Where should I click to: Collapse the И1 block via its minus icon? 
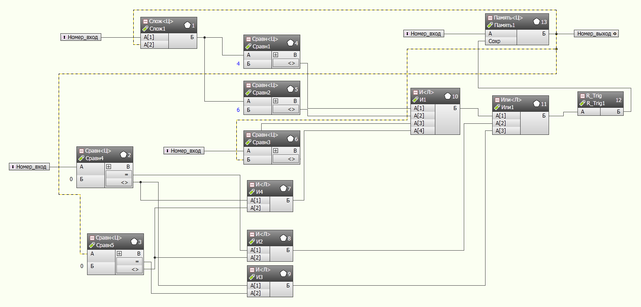(x=415, y=92)
